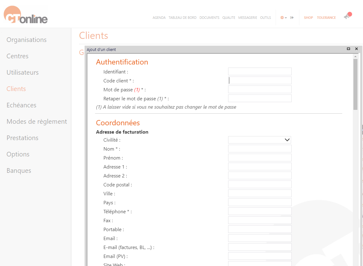363x266 pixels.
Task: Open the Modes de règlement section
Action: [x=37, y=121]
